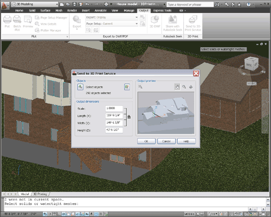Image resolution: width=271 pixels, height=217 pixels.
Task: Open the Export: Display dropdown
Action: click(112, 17)
